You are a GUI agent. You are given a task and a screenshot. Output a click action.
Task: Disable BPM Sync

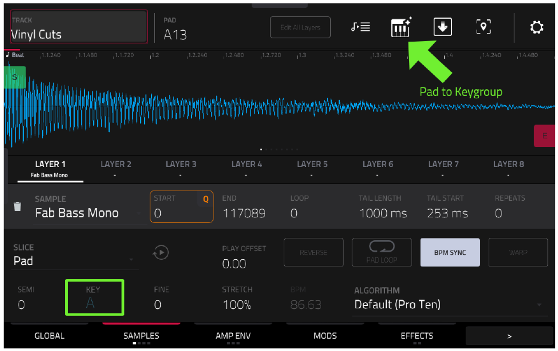click(x=450, y=252)
